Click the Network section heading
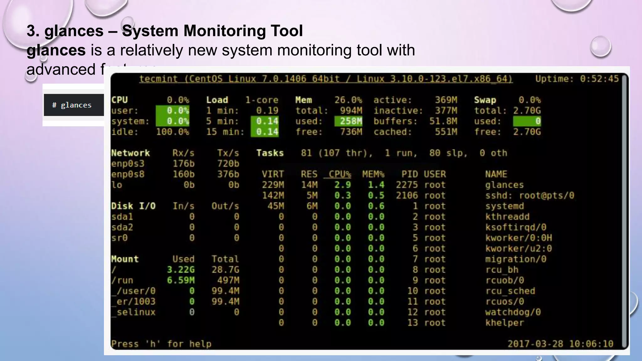 (x=130, y=153)
